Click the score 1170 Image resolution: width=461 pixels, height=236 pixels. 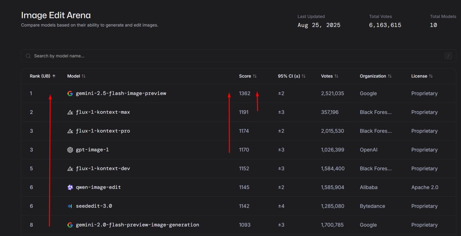[244, 150]
